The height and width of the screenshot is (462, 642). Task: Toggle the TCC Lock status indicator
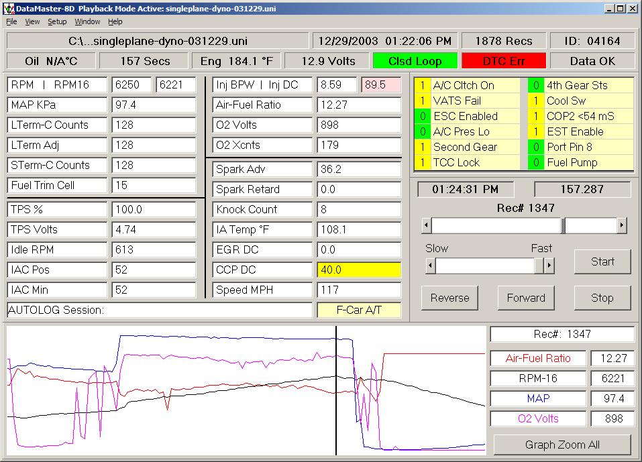tap(456, 162)
